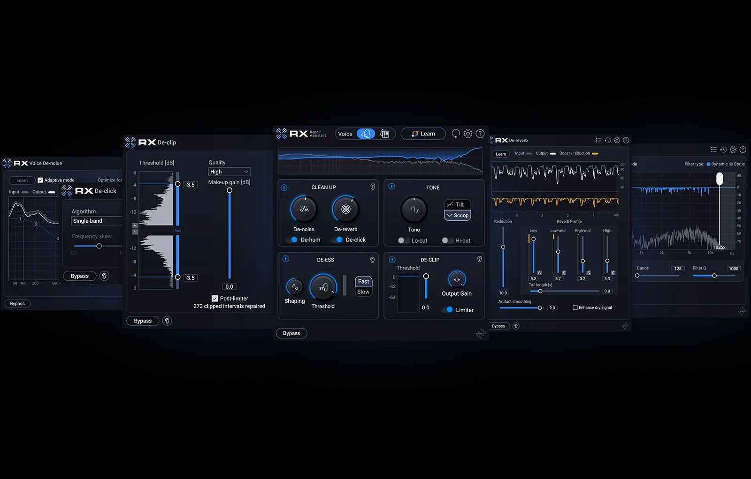Viewport: 751px width, 479px height.
Task: Click the Shaping knob in DE-ESS
Action: (295, 287)
